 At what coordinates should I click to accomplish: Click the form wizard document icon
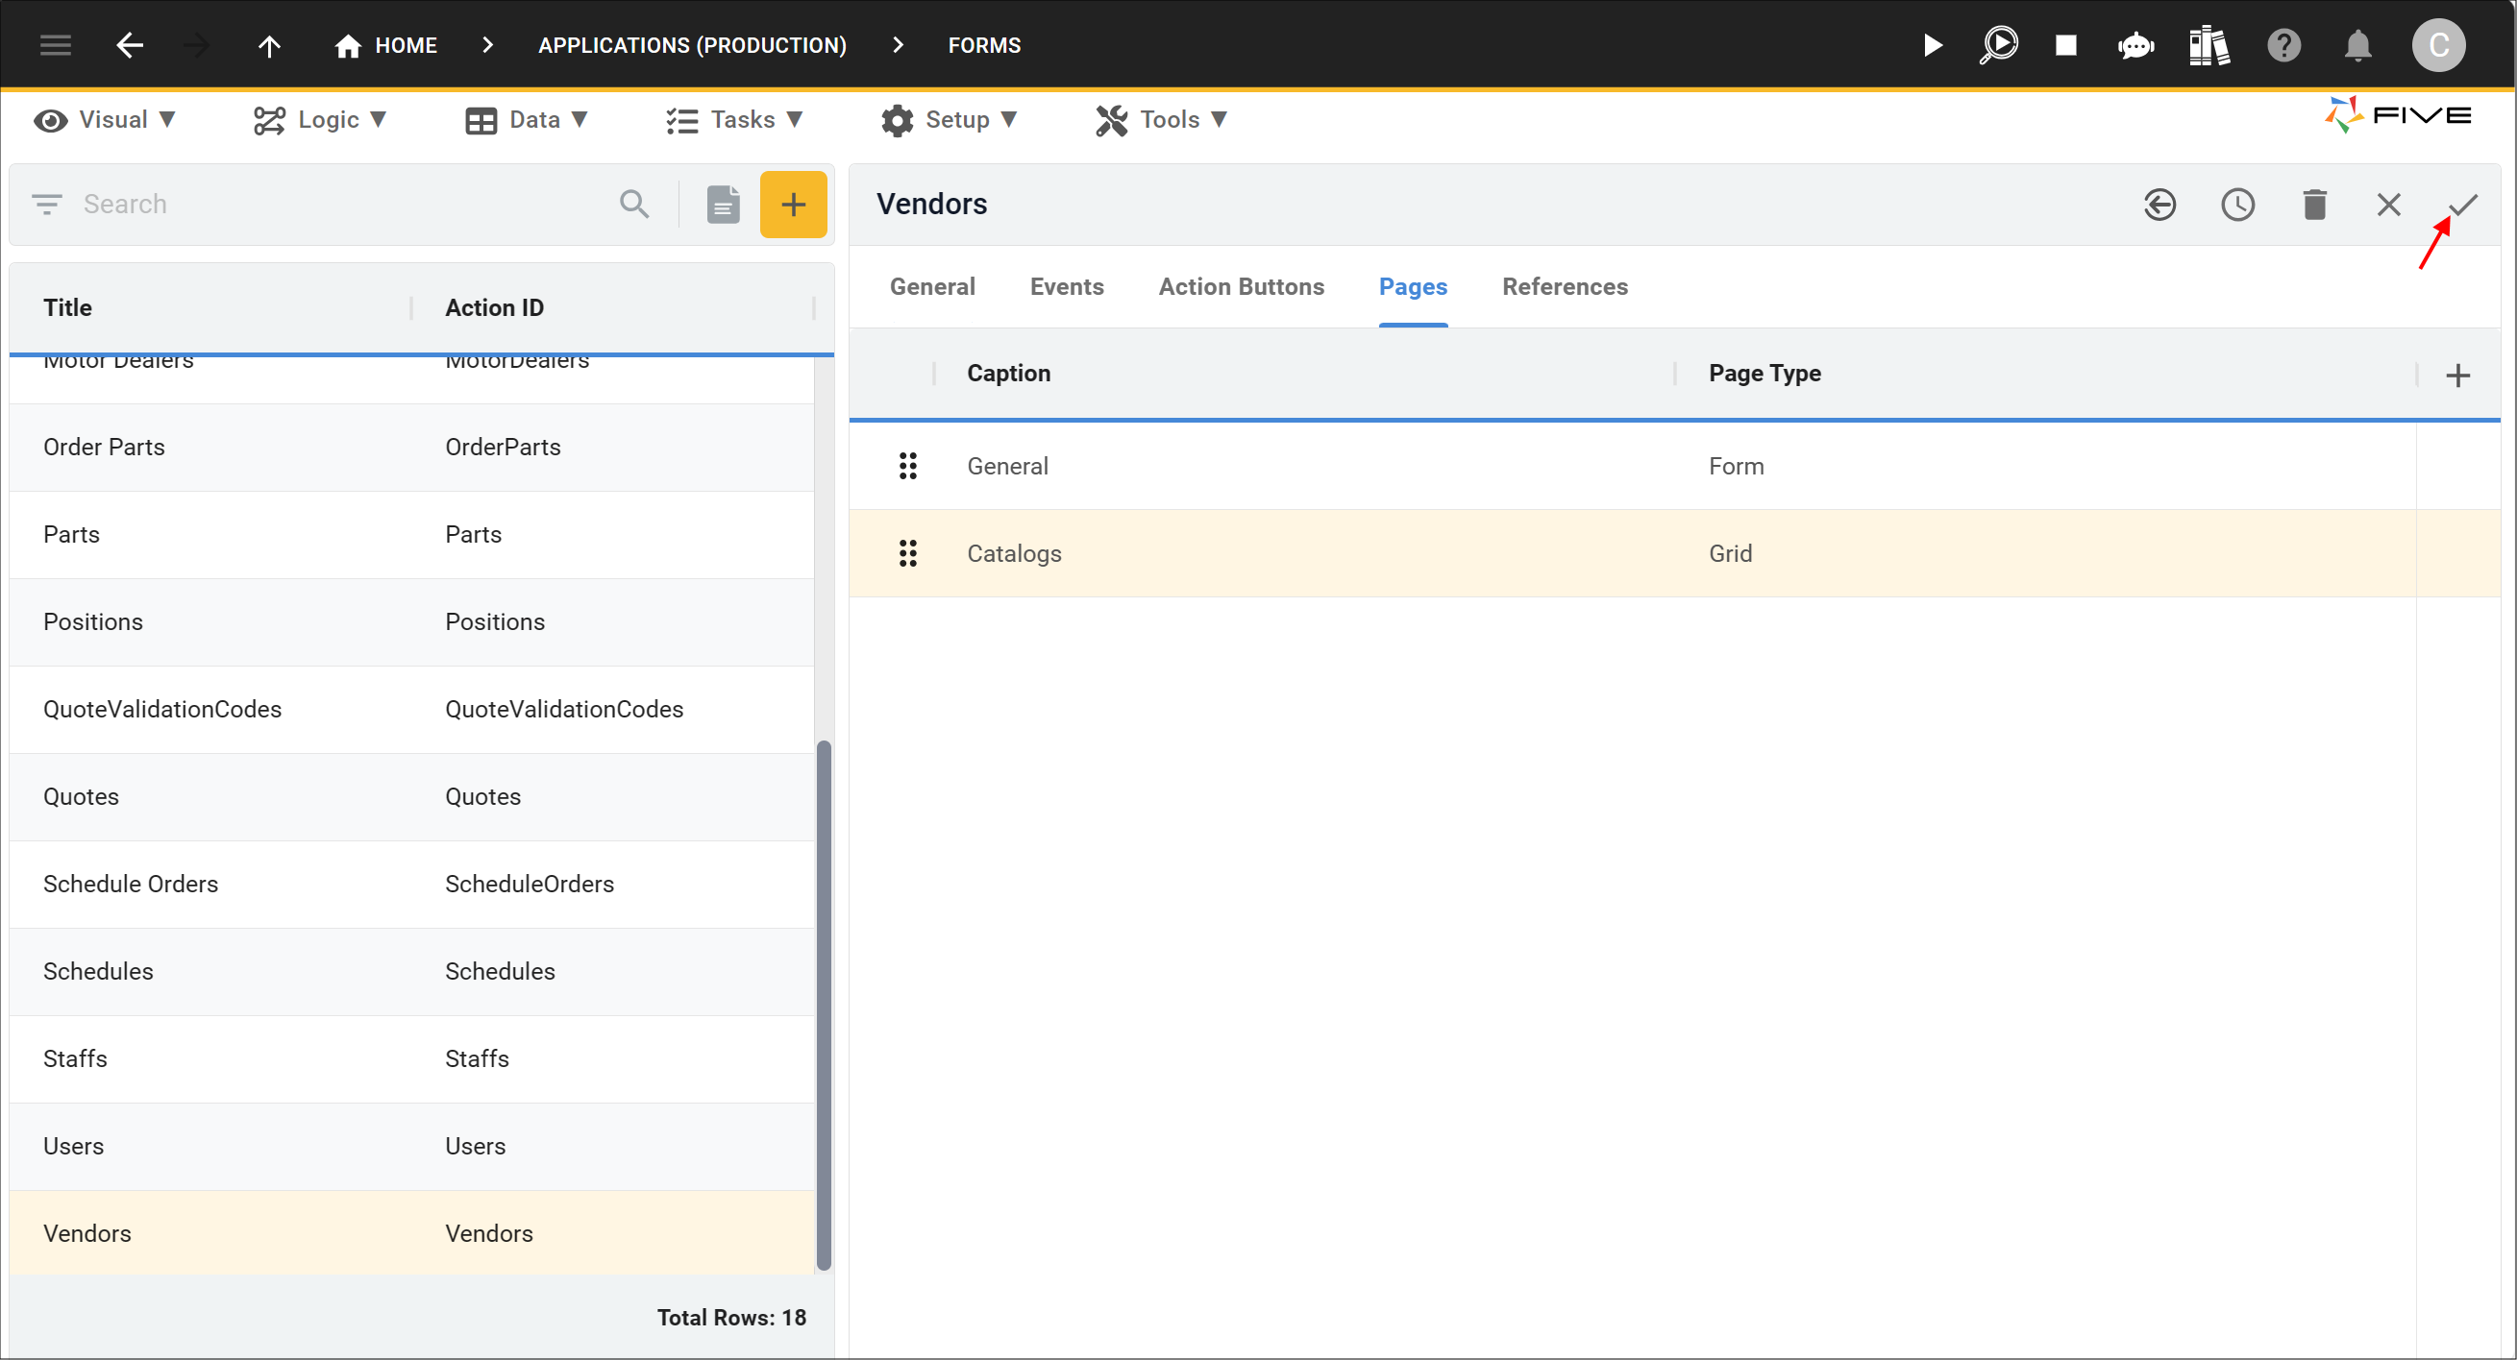[723, 204]
